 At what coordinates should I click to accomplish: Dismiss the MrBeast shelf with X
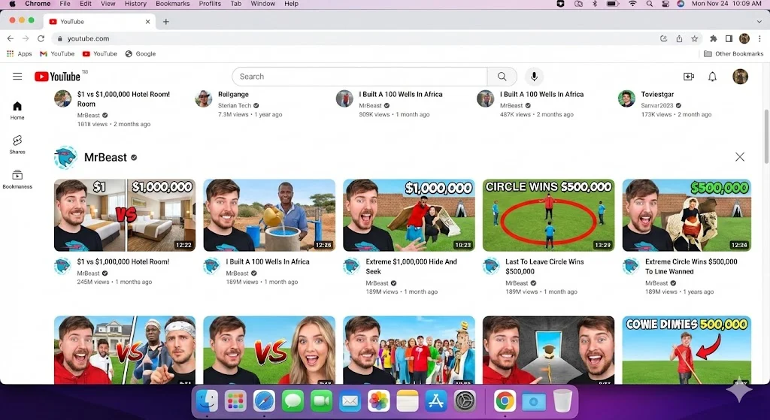tap(740, 157)
